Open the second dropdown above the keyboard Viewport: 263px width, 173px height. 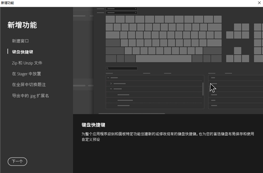click(121, 13)
